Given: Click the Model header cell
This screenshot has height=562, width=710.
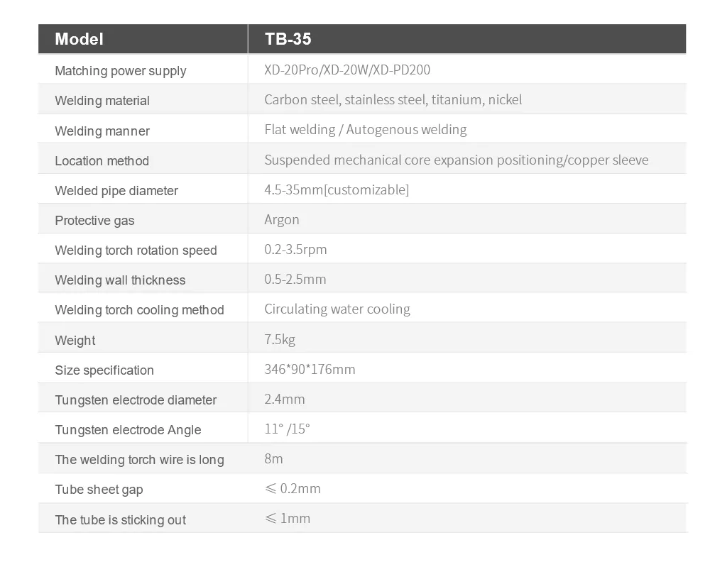Looking at the screenshot, I should click(80, 39).
